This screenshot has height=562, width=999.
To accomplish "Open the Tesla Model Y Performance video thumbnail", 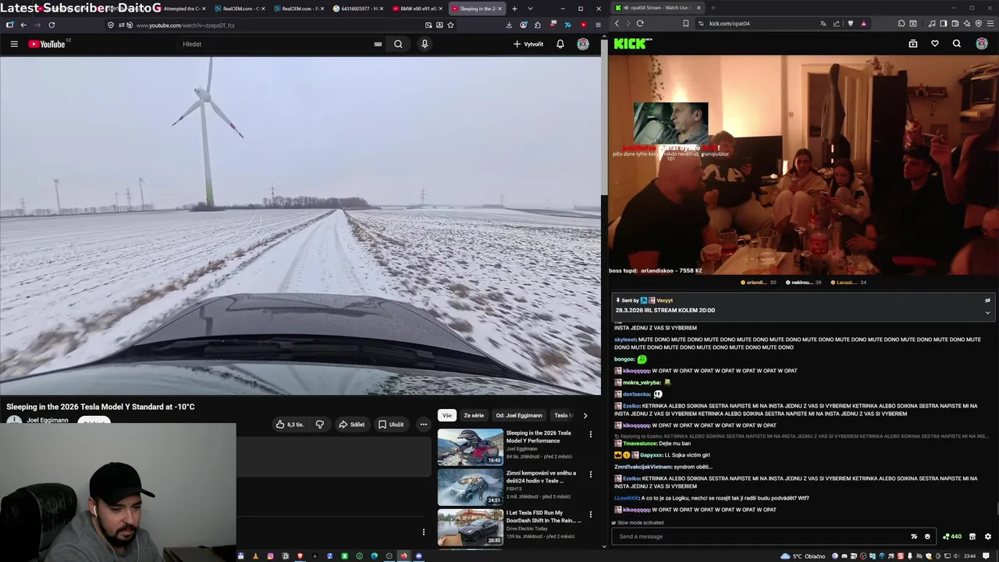I will click(x=470, y=446).
